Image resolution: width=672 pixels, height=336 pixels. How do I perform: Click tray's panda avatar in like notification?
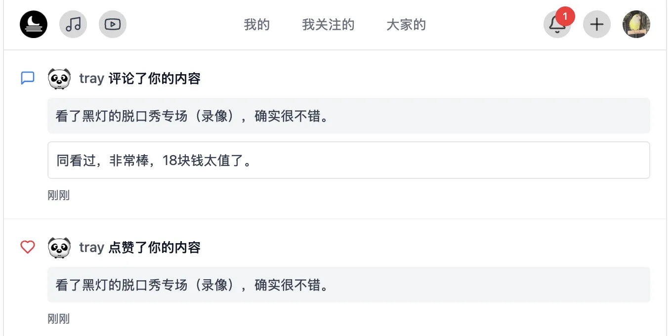[59, 248]
